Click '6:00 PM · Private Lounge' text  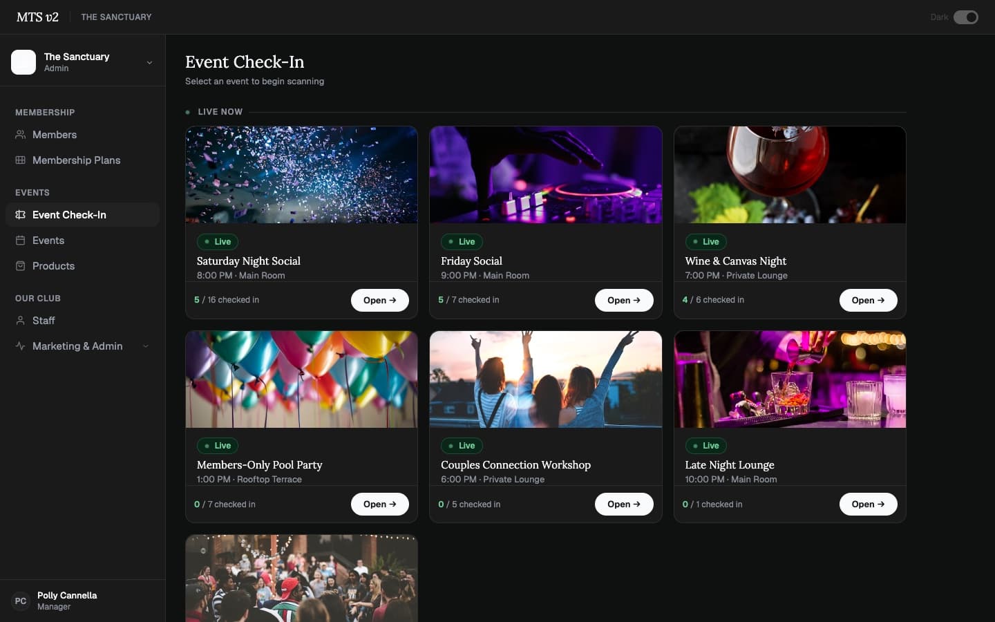[x=493, y=480]
